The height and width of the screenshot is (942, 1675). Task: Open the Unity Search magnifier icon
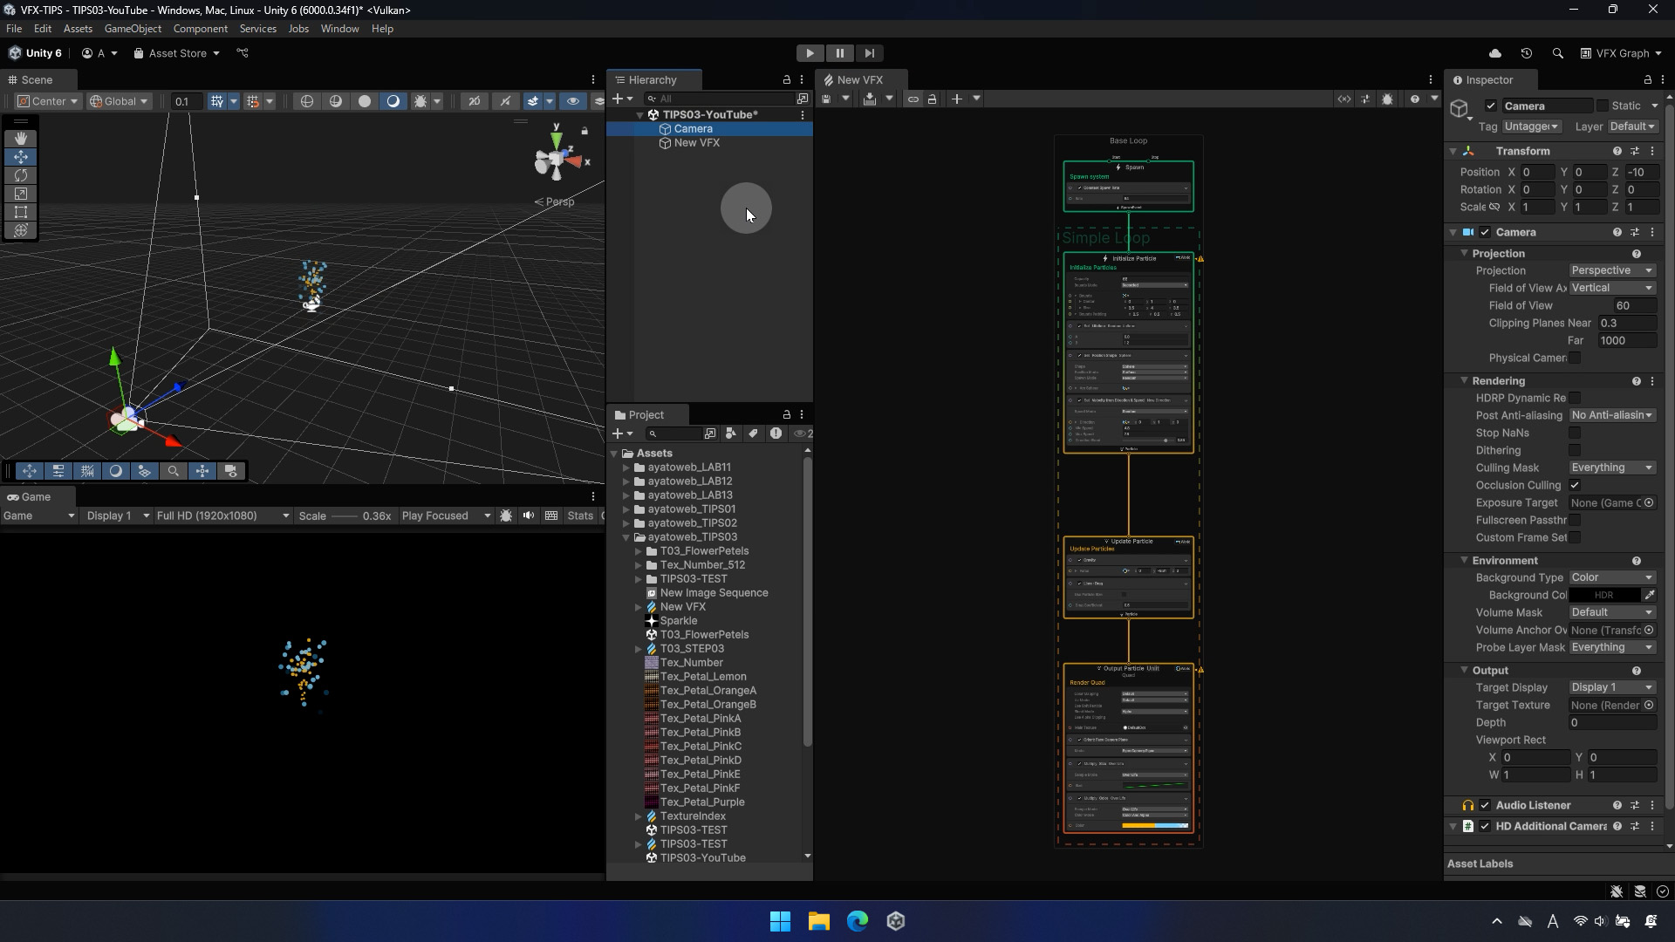pos(1557,53)
